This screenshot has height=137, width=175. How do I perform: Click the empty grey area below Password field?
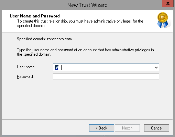87,99
